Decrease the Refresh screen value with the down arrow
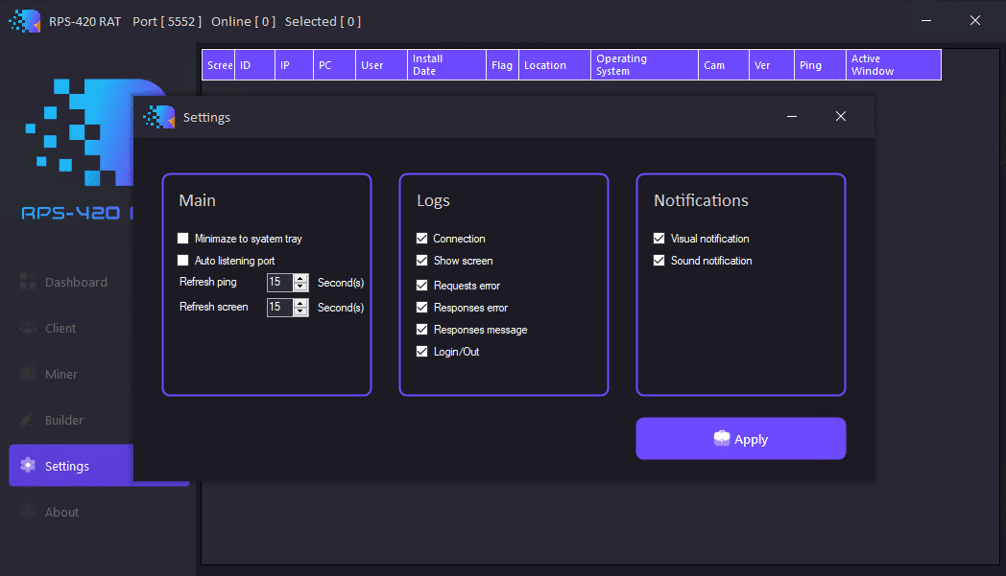Viewport: 1006px width, 576px height. (x=300, y=311)
